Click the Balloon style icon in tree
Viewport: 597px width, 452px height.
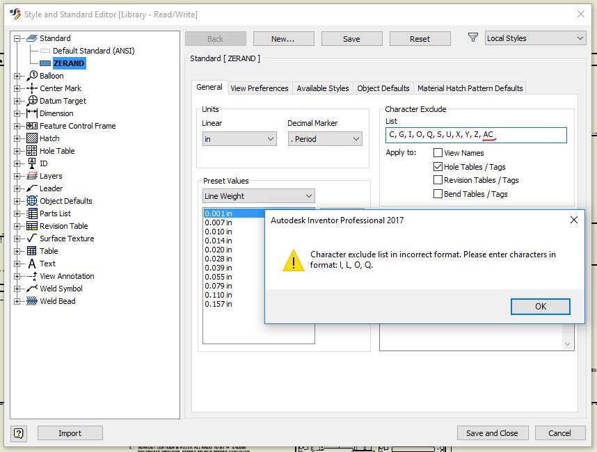pos(32,76)
